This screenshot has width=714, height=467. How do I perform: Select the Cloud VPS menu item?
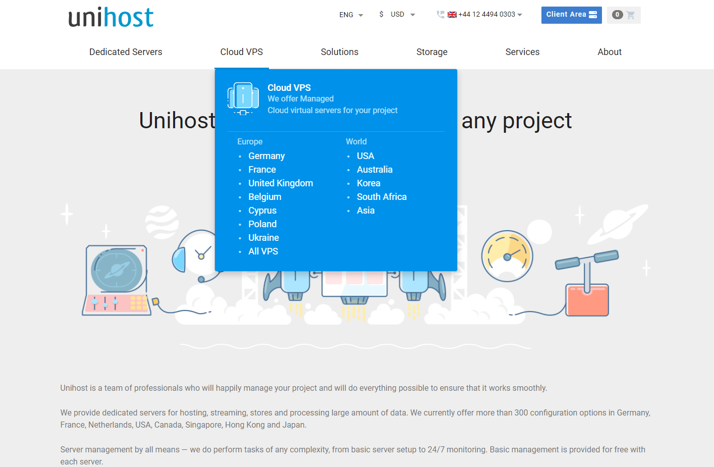242,52
